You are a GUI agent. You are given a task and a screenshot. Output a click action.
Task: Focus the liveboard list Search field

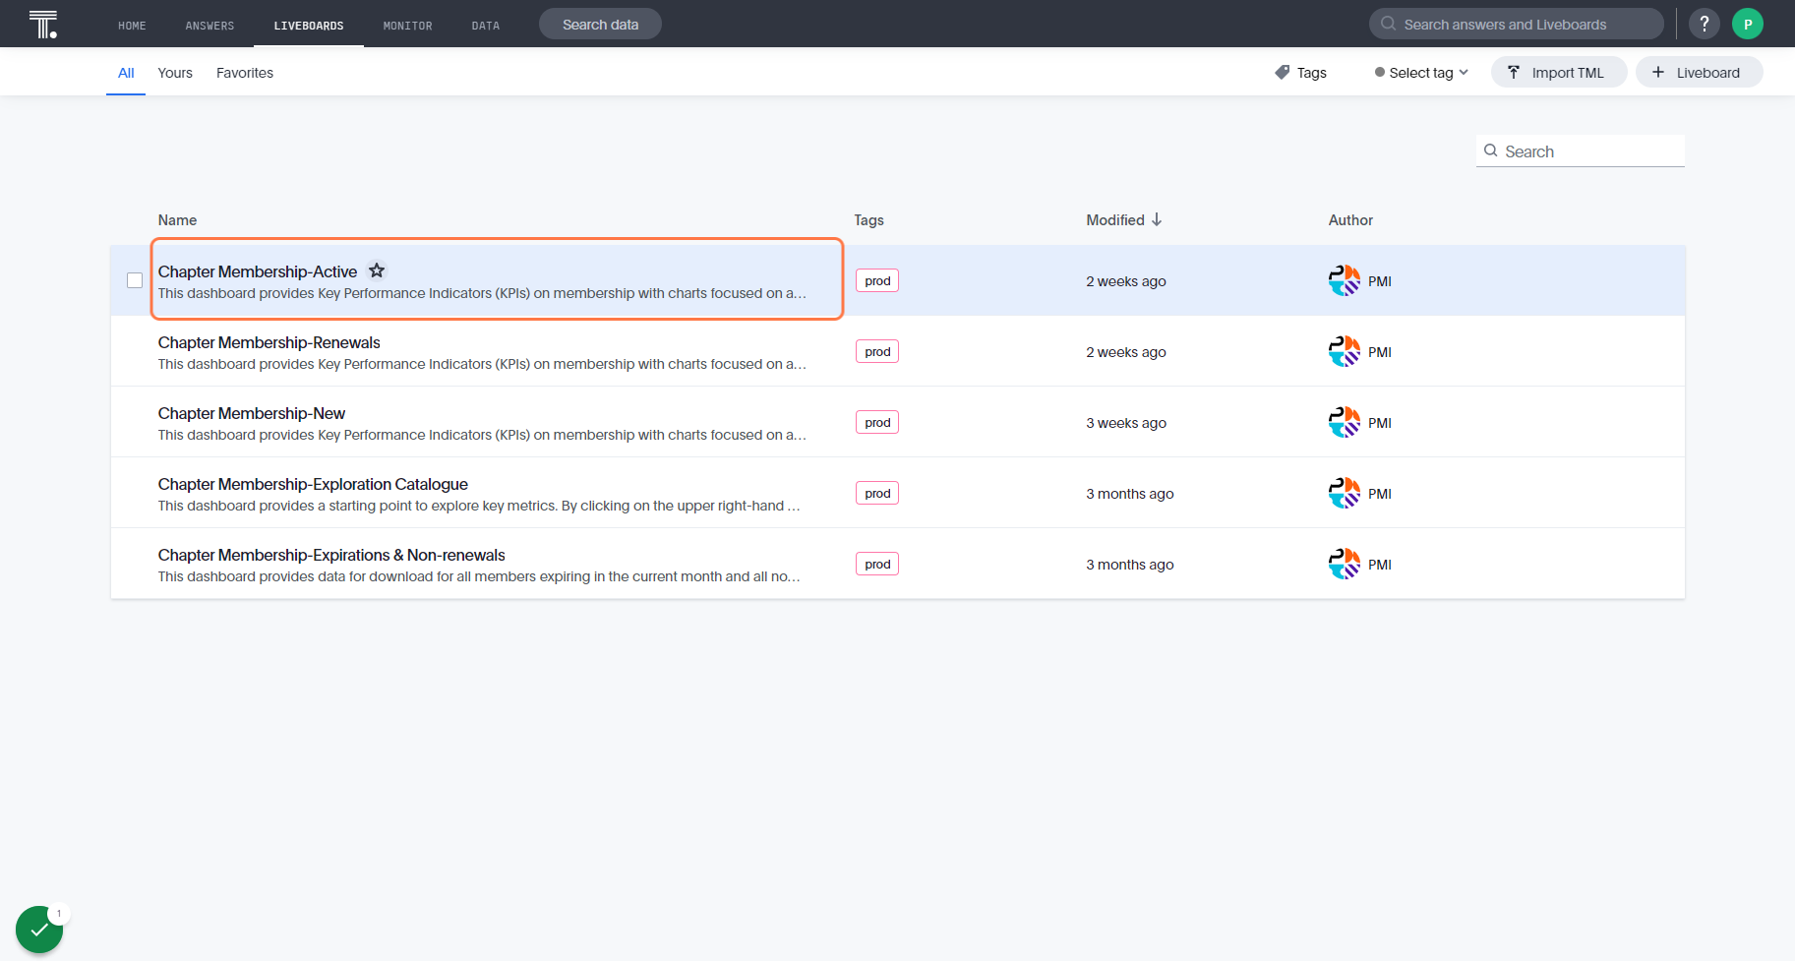(1580, 150)
